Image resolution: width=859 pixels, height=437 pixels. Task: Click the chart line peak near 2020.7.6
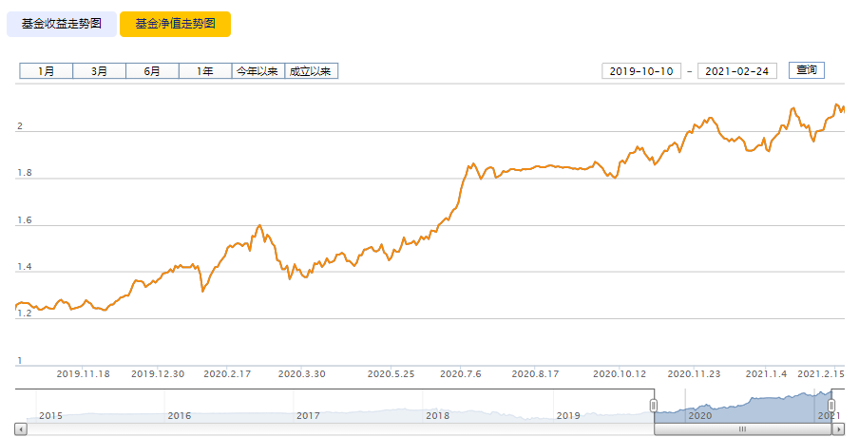pyautogui.click(x=473, y=163)
